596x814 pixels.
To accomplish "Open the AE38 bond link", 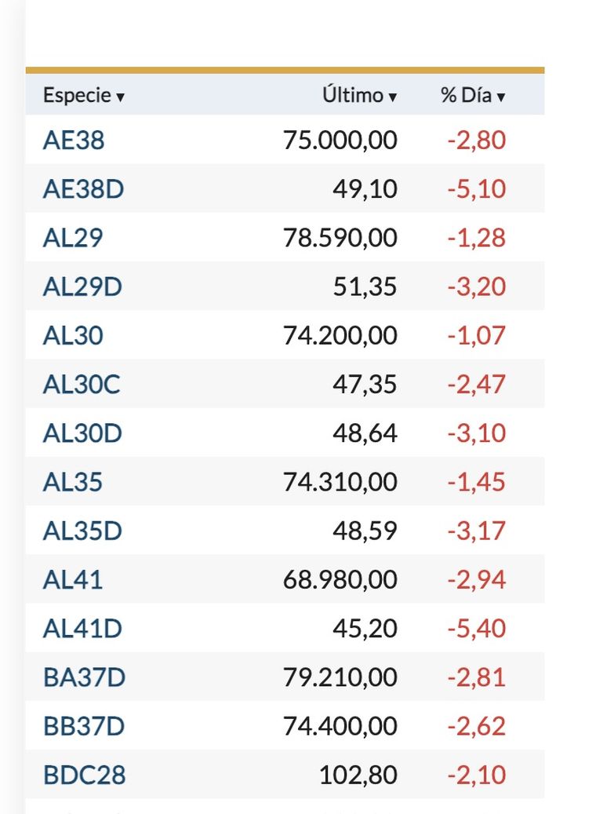I will 74,141.
